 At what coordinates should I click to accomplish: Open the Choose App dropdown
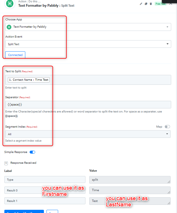[x=88, y=27]
